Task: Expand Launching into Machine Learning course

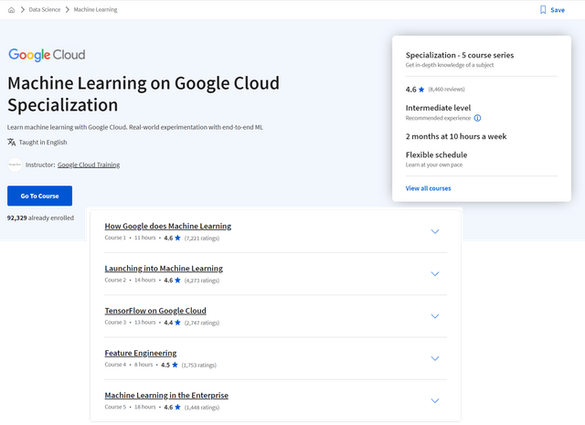Action: click(x=435, y=273)
